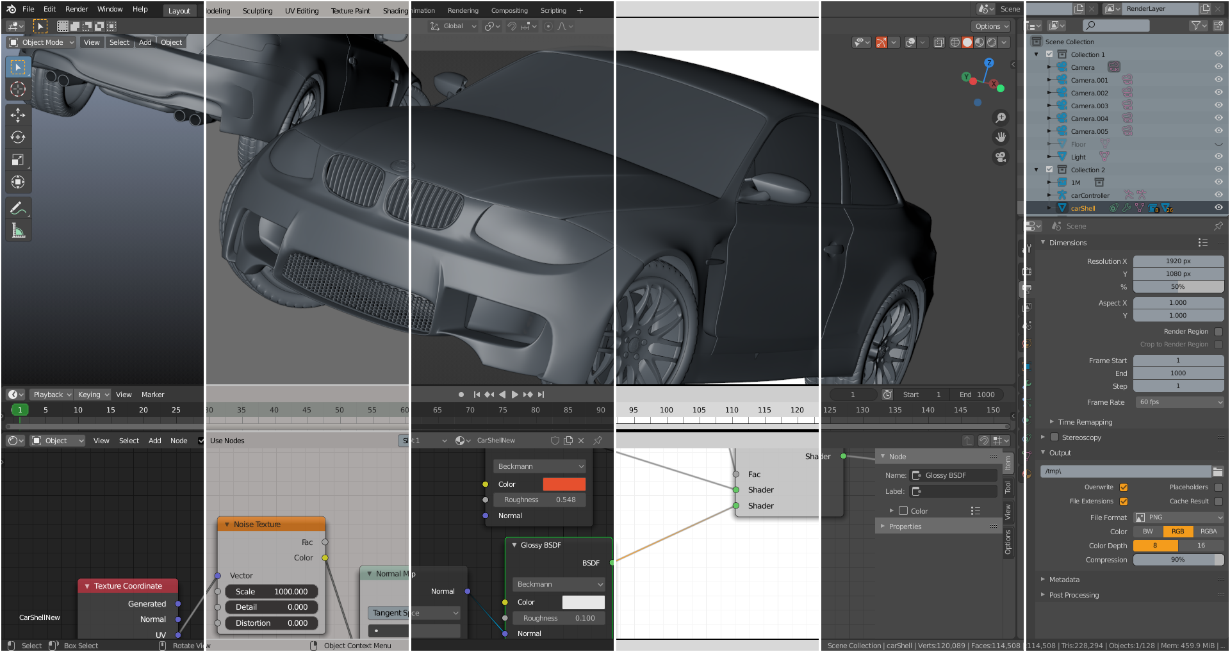Pin the CarShellNew material in node editor

tap(598, 441)
